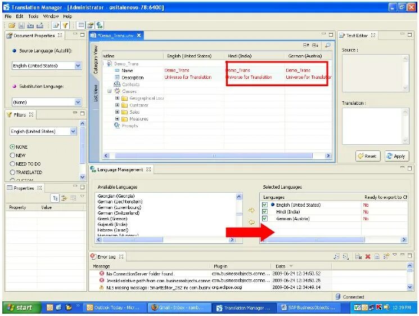
Task: Collapse all rows in the editor toolbar
Action: pyautogui.click(x=306, y=45)
